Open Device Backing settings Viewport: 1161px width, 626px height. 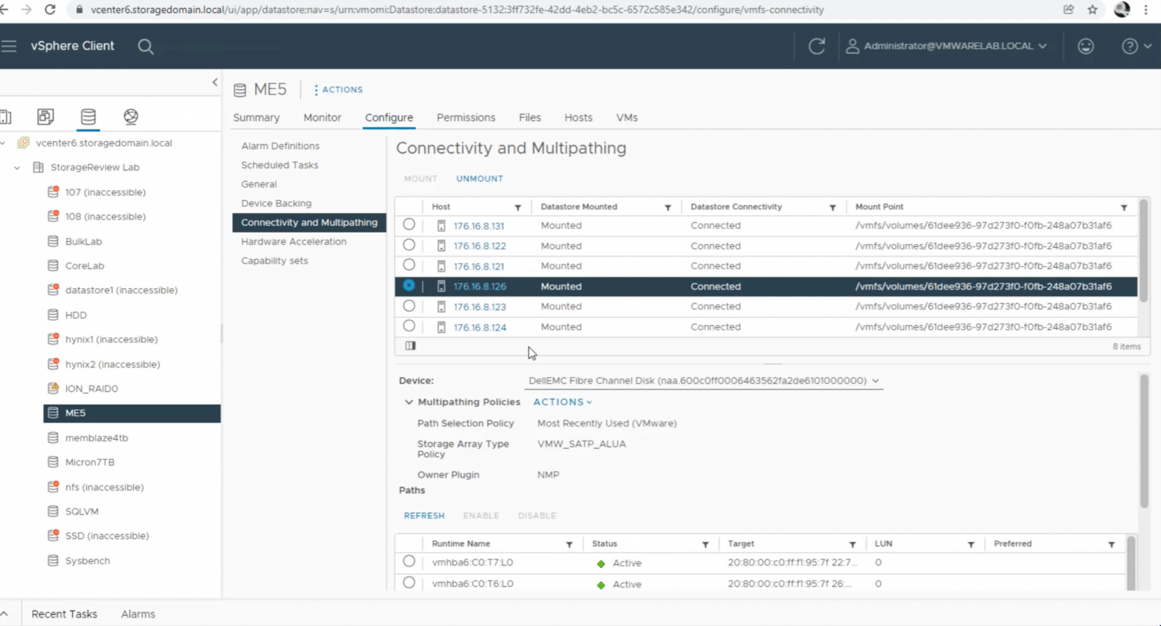click(x=276, y=204)
